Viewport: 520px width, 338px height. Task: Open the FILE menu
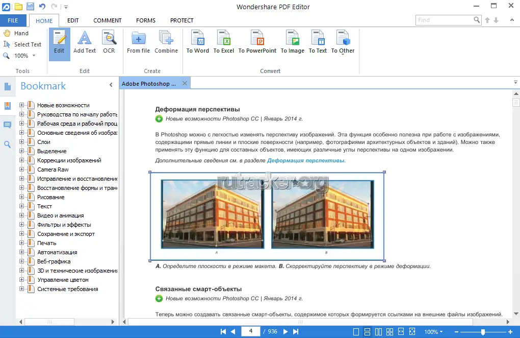13,20
